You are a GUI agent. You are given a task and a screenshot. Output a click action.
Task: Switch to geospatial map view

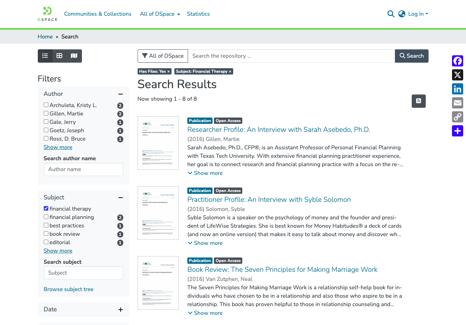pyautogui.click(x=74, y=56)
